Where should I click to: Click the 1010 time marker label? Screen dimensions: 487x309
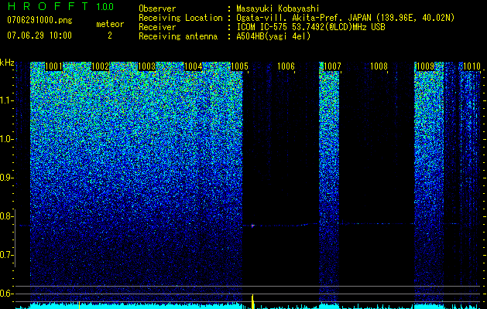tap(472, 66)
